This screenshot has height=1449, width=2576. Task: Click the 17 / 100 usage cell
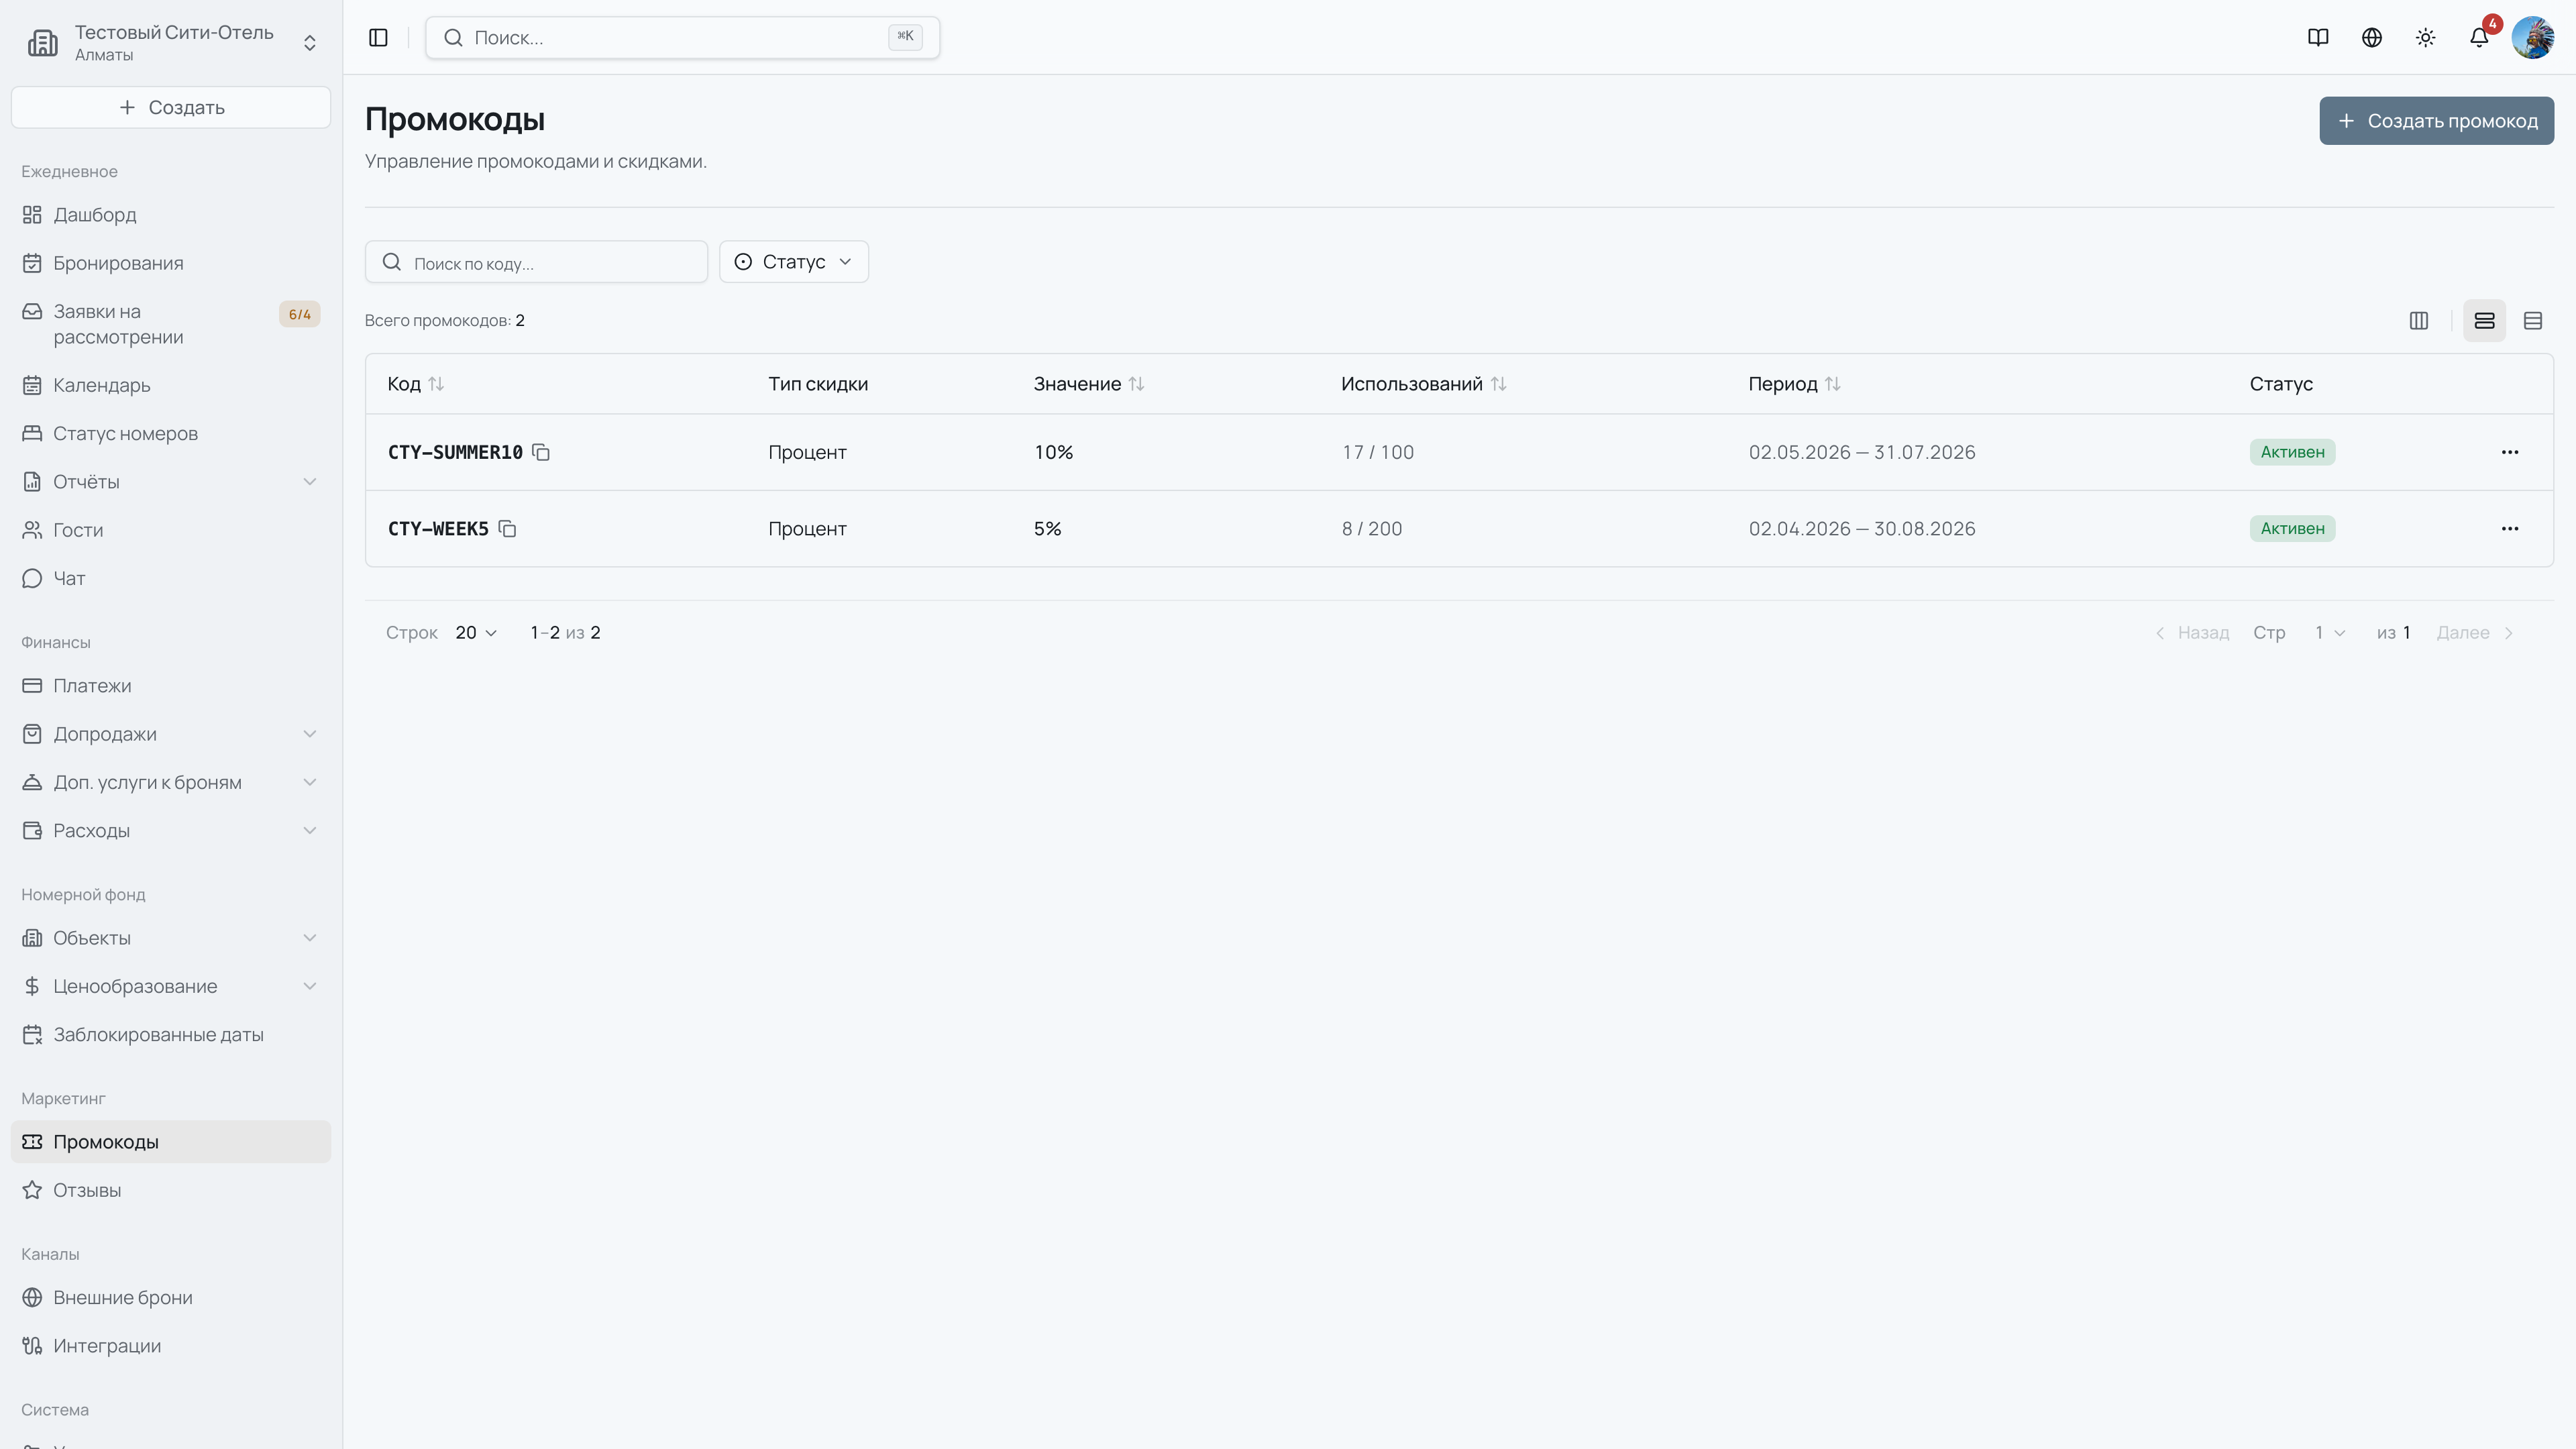click(1378, 452)
